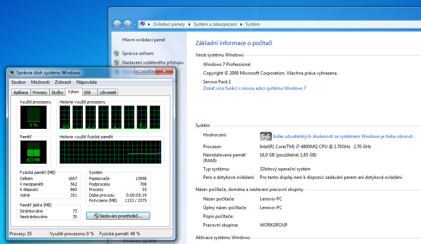
Task: Open Hlavní ovládací panel link
Action: click(143, 39)
